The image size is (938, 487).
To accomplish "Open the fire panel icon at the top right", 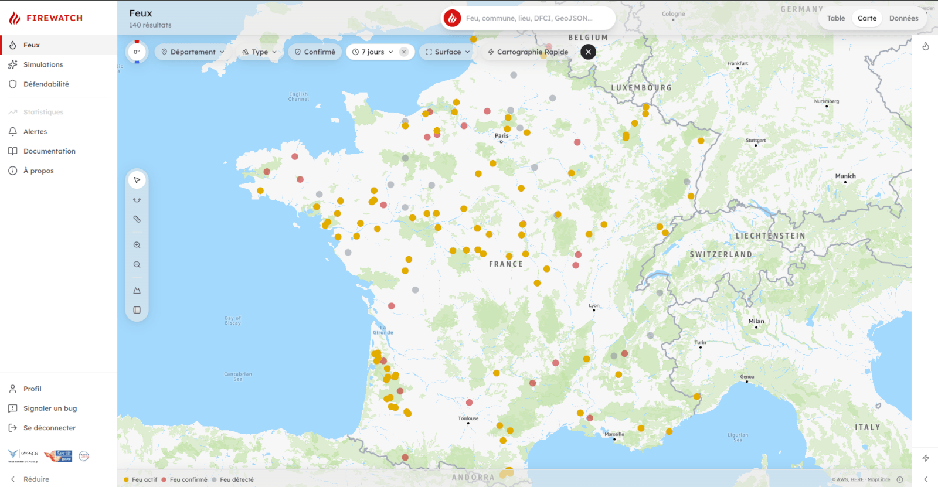I will (926, 46).
